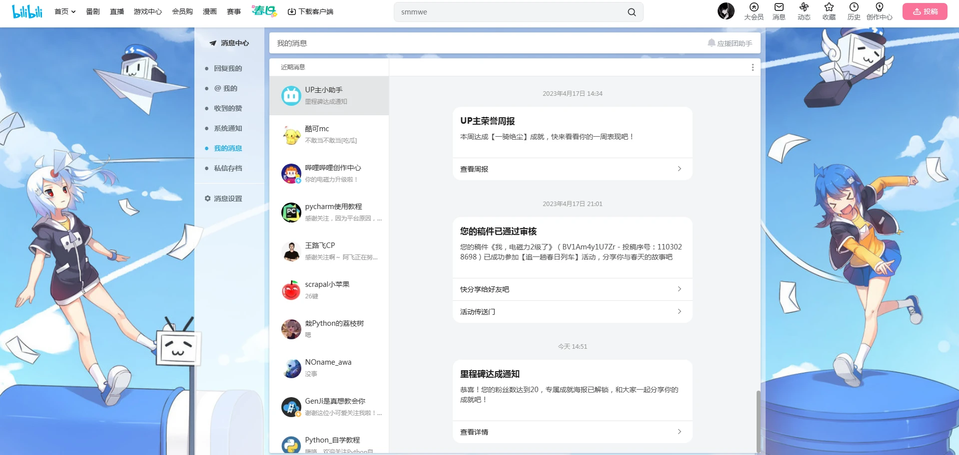Image resolution: width=959 pixels, height=455 pixels.
Task: Open the three-dot more options menu
Action: [753, 67]
